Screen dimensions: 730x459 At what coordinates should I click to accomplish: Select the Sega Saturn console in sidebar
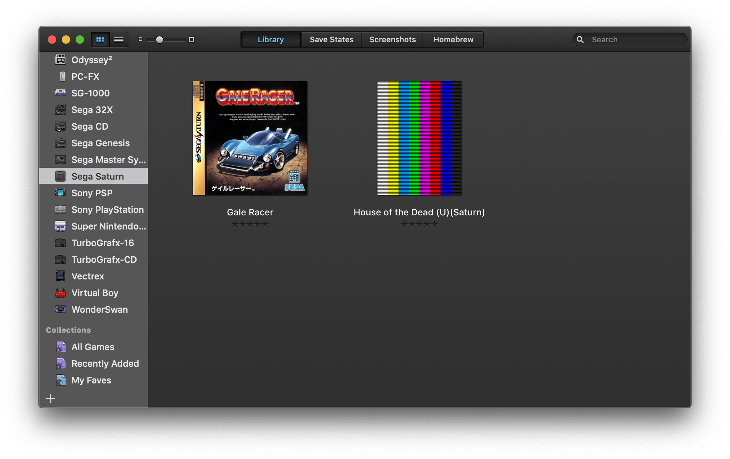(x=97, y=176)
